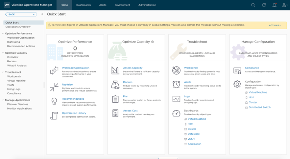Open Datastore dashboard link
Image resolution: width=290 pixels, height=159 pixels.
click(x=194, y=134)
